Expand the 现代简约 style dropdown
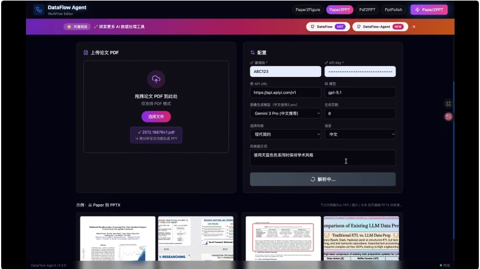Viewport: 480px width, 269px height. tap(285, 134)
